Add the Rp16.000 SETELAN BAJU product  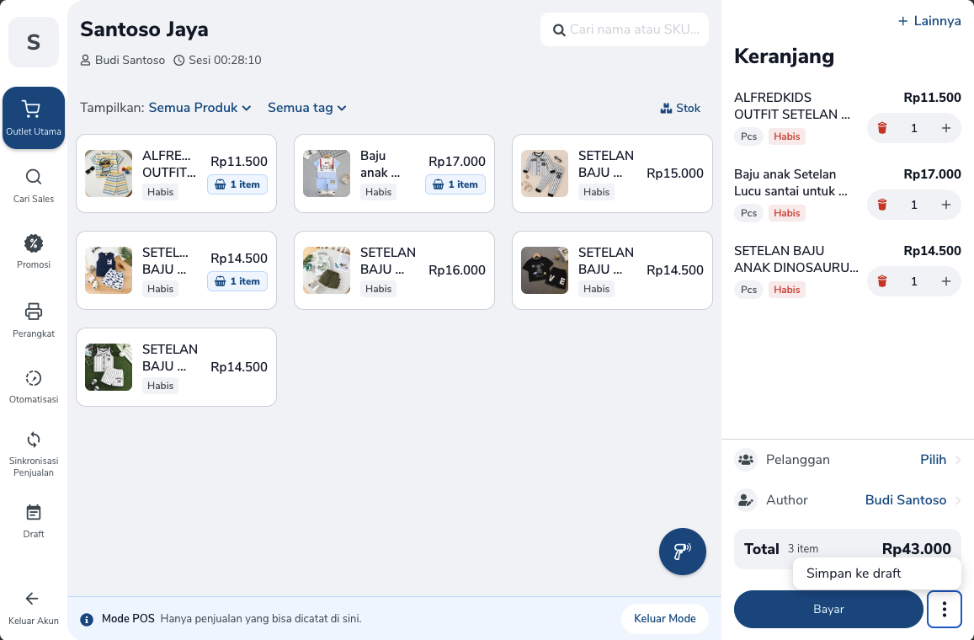[x=395, y=270]
